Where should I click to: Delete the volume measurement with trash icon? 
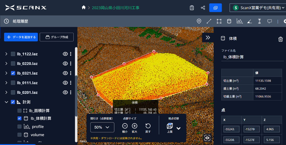[x=280, y=39]
